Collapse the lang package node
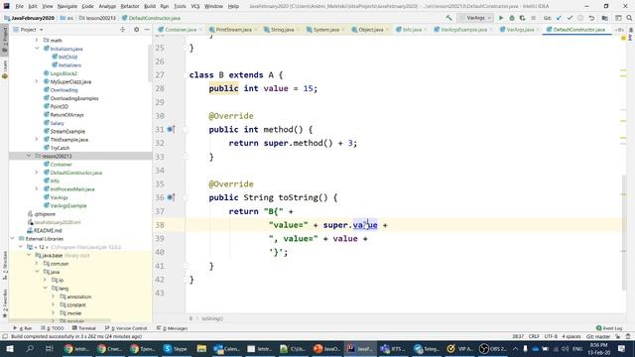635x357 pixels. (x=45, y=289)
